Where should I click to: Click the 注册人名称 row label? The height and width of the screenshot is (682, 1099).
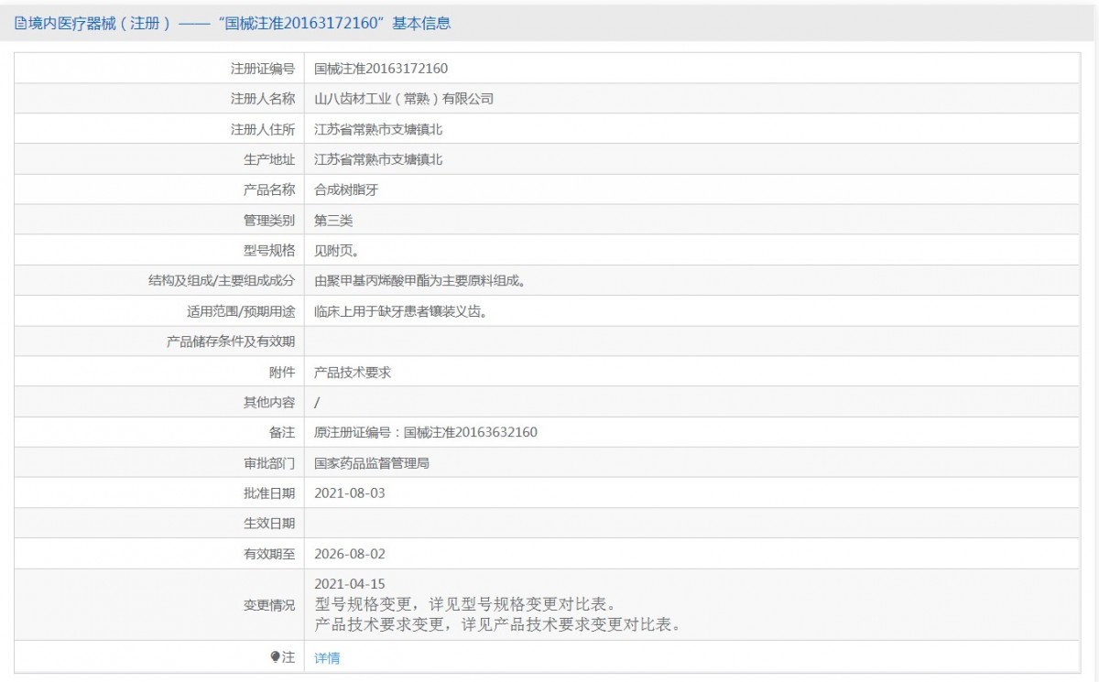(263, 99)
